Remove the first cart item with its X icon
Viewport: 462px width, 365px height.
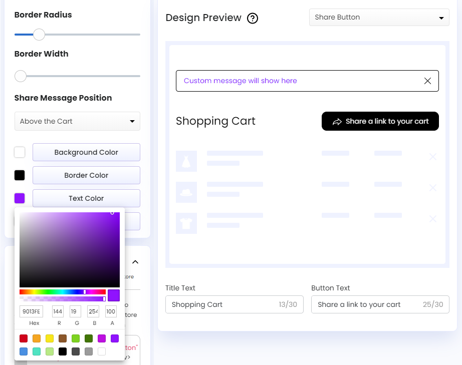tap(432, 157)
